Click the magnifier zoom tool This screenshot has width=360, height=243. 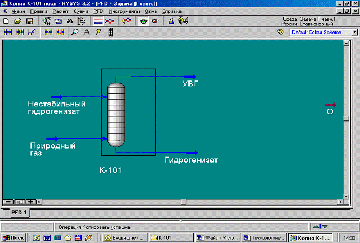pyautogui.click(x=75, y=33)
